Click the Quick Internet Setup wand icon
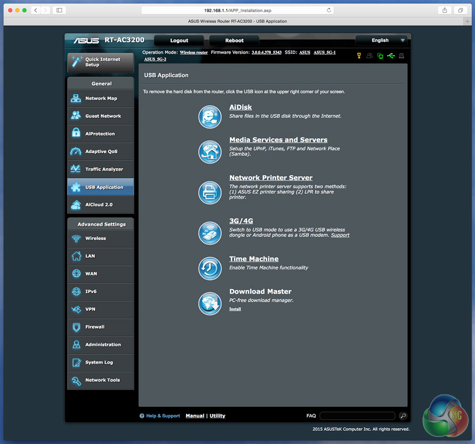The width and height of the screenshot is (475, 444). click(x=77, y=62)
